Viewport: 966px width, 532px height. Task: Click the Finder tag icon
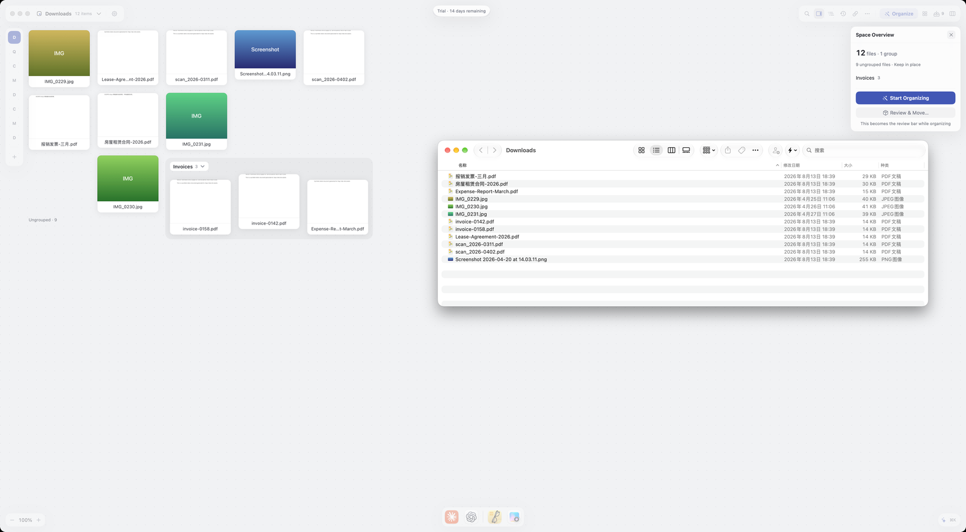(x=741, y=150)
